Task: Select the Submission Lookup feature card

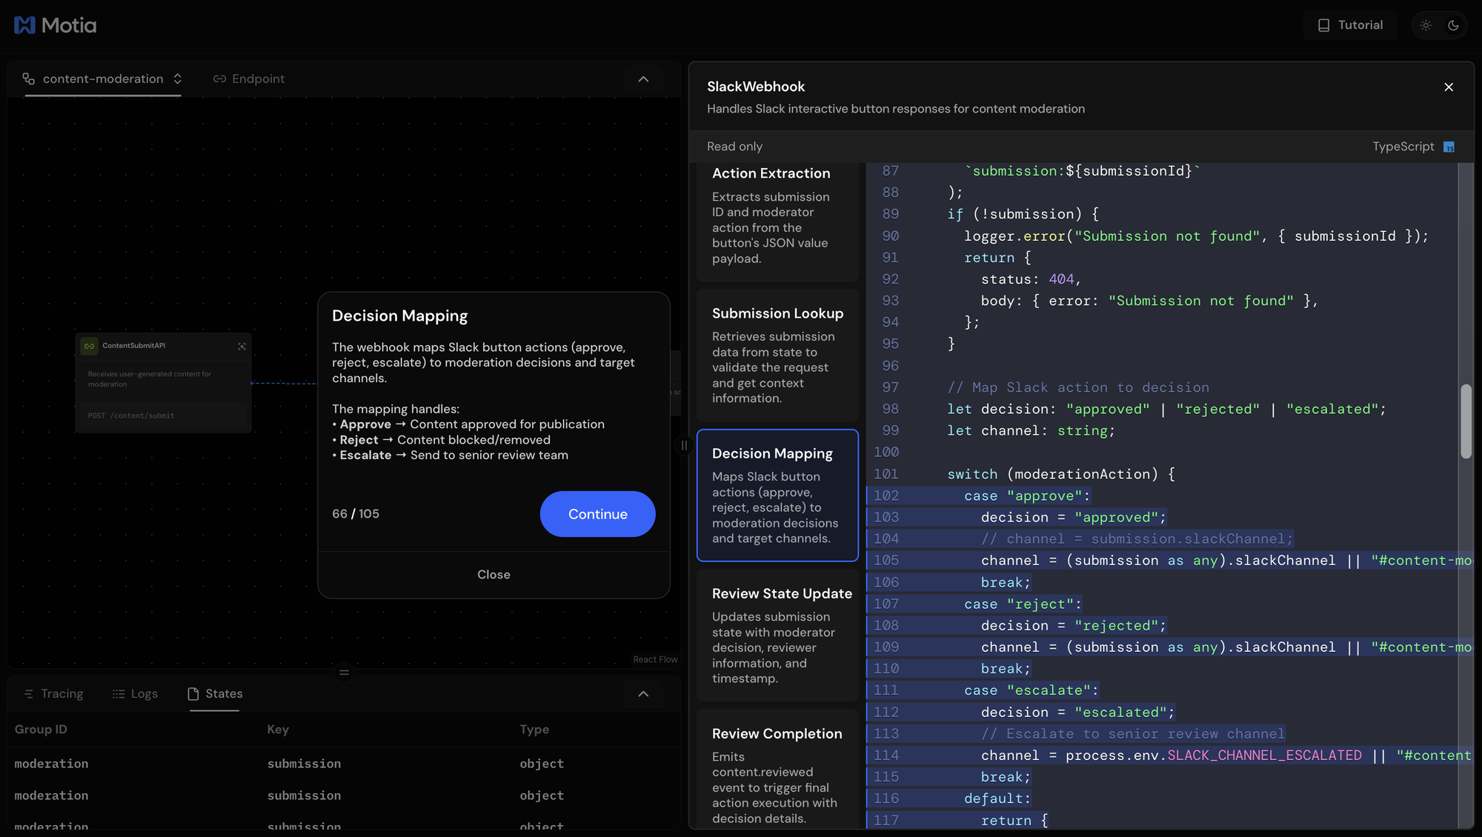Action: [777, 355]
